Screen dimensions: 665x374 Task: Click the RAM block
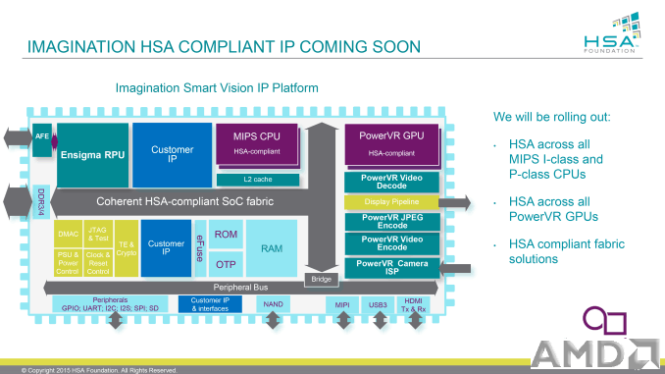click(272, 248)
